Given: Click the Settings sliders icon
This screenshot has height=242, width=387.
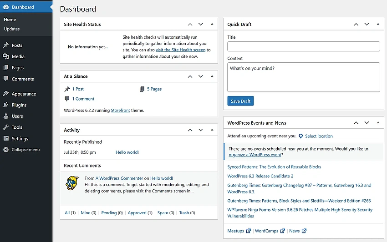Looking at the screenshot, I should (6, 138).
